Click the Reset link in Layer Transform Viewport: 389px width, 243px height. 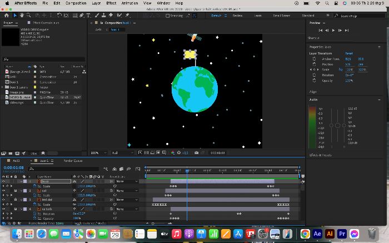349,53
